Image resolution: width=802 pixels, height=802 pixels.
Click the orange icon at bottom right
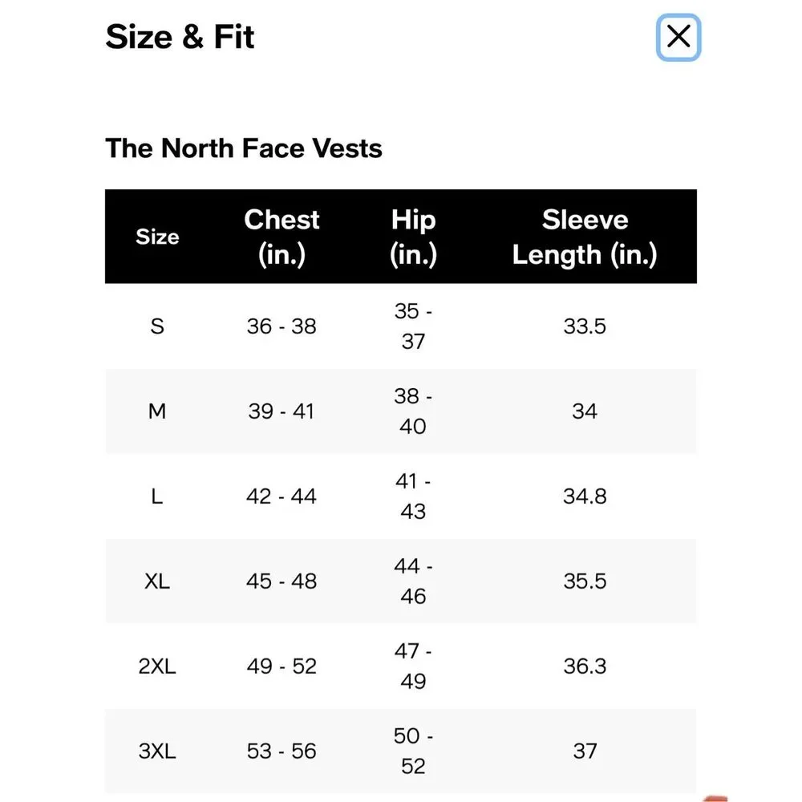point(715,799)
